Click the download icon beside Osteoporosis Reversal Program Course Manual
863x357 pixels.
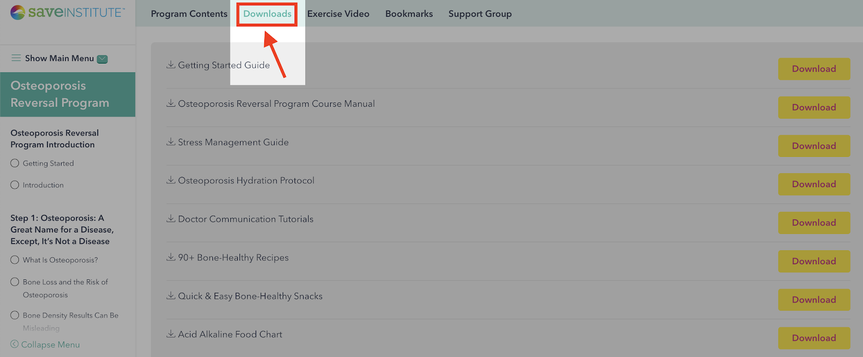point(170,103)
